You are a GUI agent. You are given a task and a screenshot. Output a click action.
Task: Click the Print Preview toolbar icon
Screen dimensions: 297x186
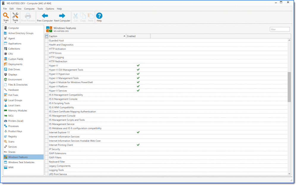click(28, 16)
